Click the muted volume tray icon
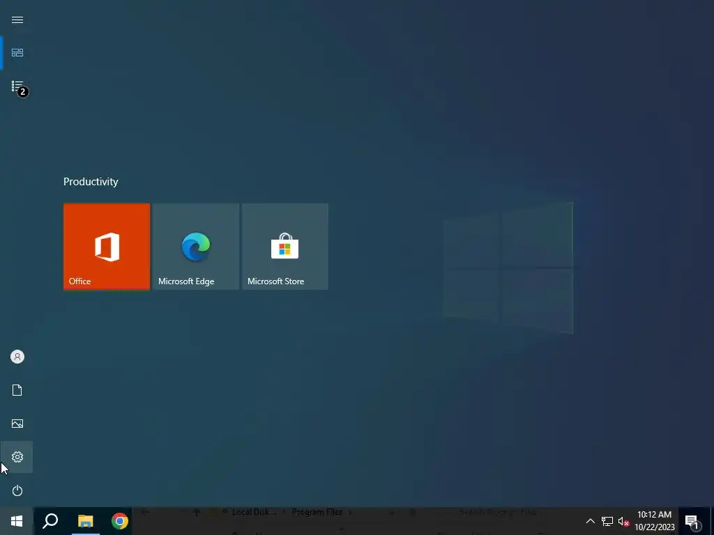 point(623,521)
